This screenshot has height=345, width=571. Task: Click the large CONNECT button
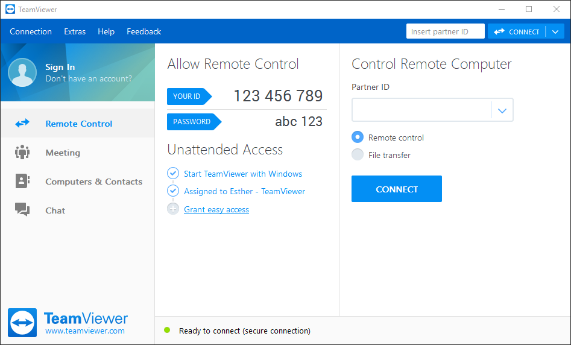pyautogui.click(x=396, y=189)
